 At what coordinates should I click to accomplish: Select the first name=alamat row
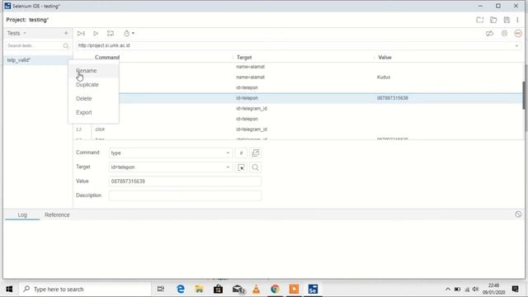pos(298,67)
